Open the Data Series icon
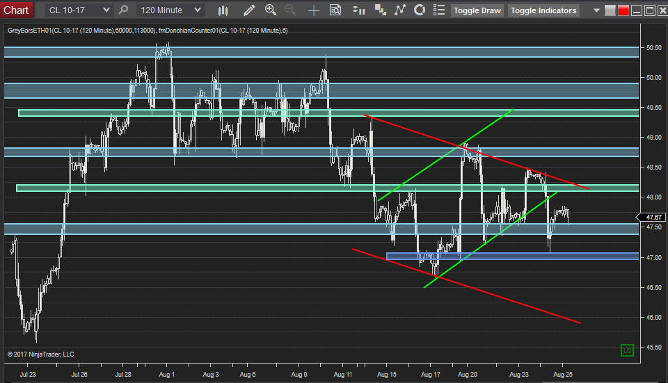Viewport: 668px width, 383px height. coord(380,10)
